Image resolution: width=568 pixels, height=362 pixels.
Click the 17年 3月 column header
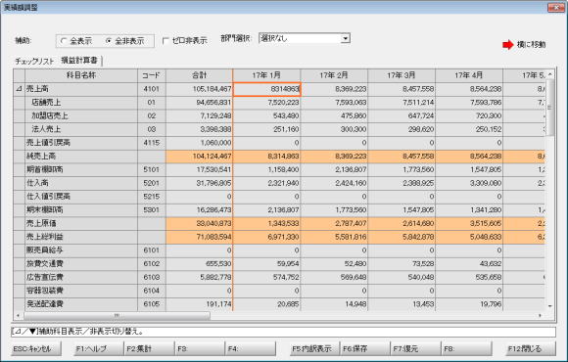402,75
